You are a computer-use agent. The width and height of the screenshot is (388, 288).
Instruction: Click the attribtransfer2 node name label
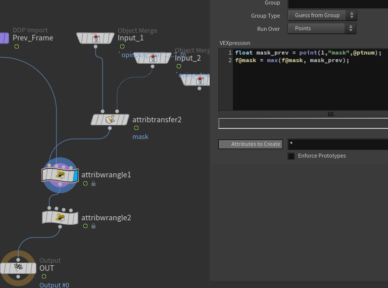157,120
